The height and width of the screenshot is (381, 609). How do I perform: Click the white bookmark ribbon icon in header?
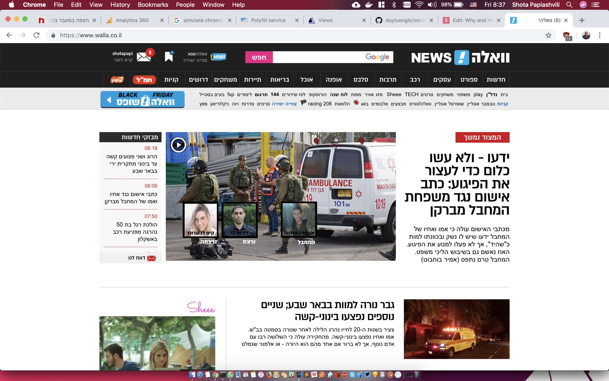(x=169, y=56)
